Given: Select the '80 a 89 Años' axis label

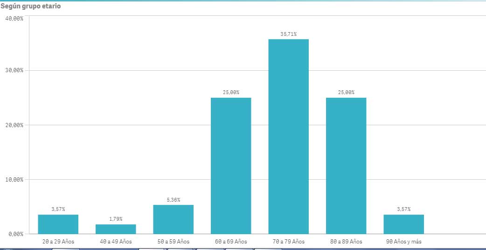Looking at the screenshot, I should tap(346, 242).
